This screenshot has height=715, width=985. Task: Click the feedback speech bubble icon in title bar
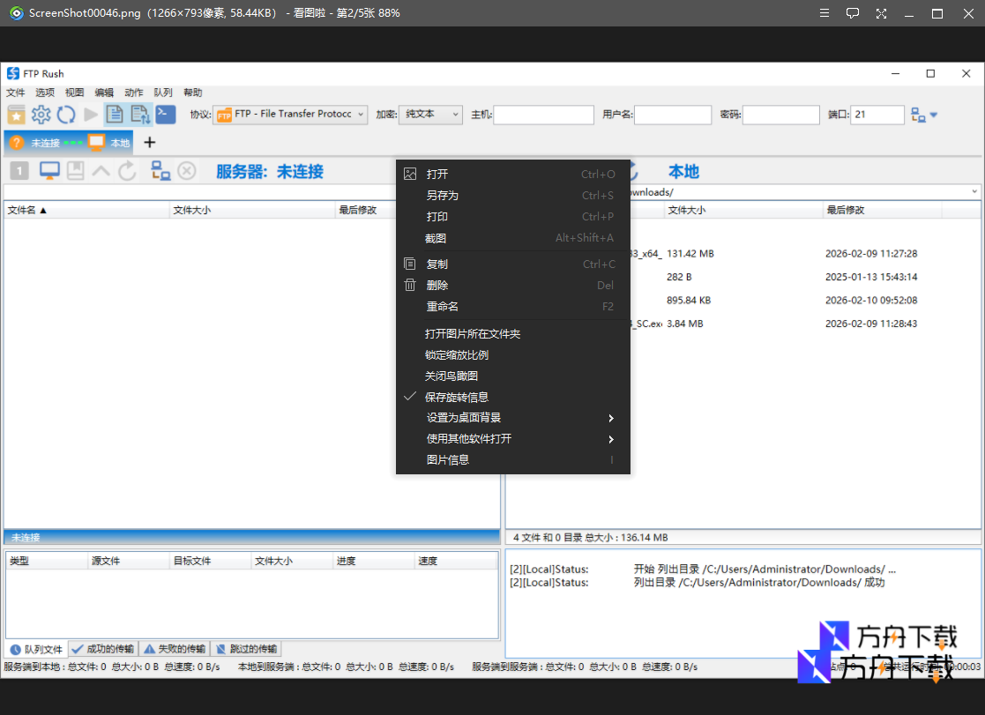[852, 13]
